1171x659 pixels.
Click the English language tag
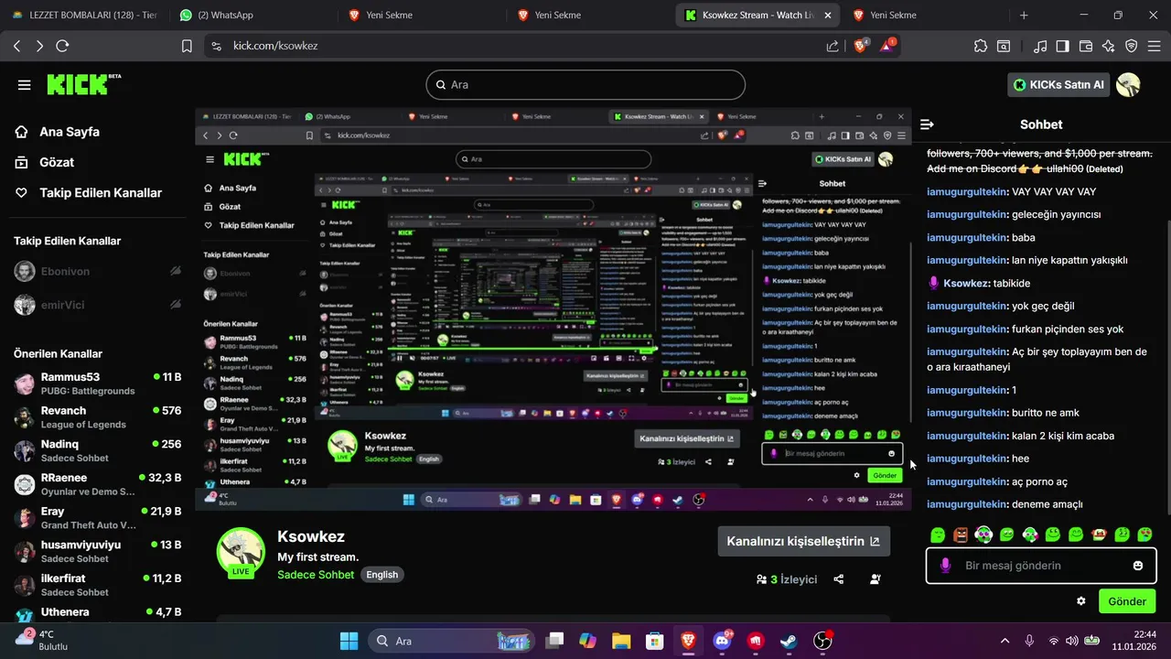(382, 575)
